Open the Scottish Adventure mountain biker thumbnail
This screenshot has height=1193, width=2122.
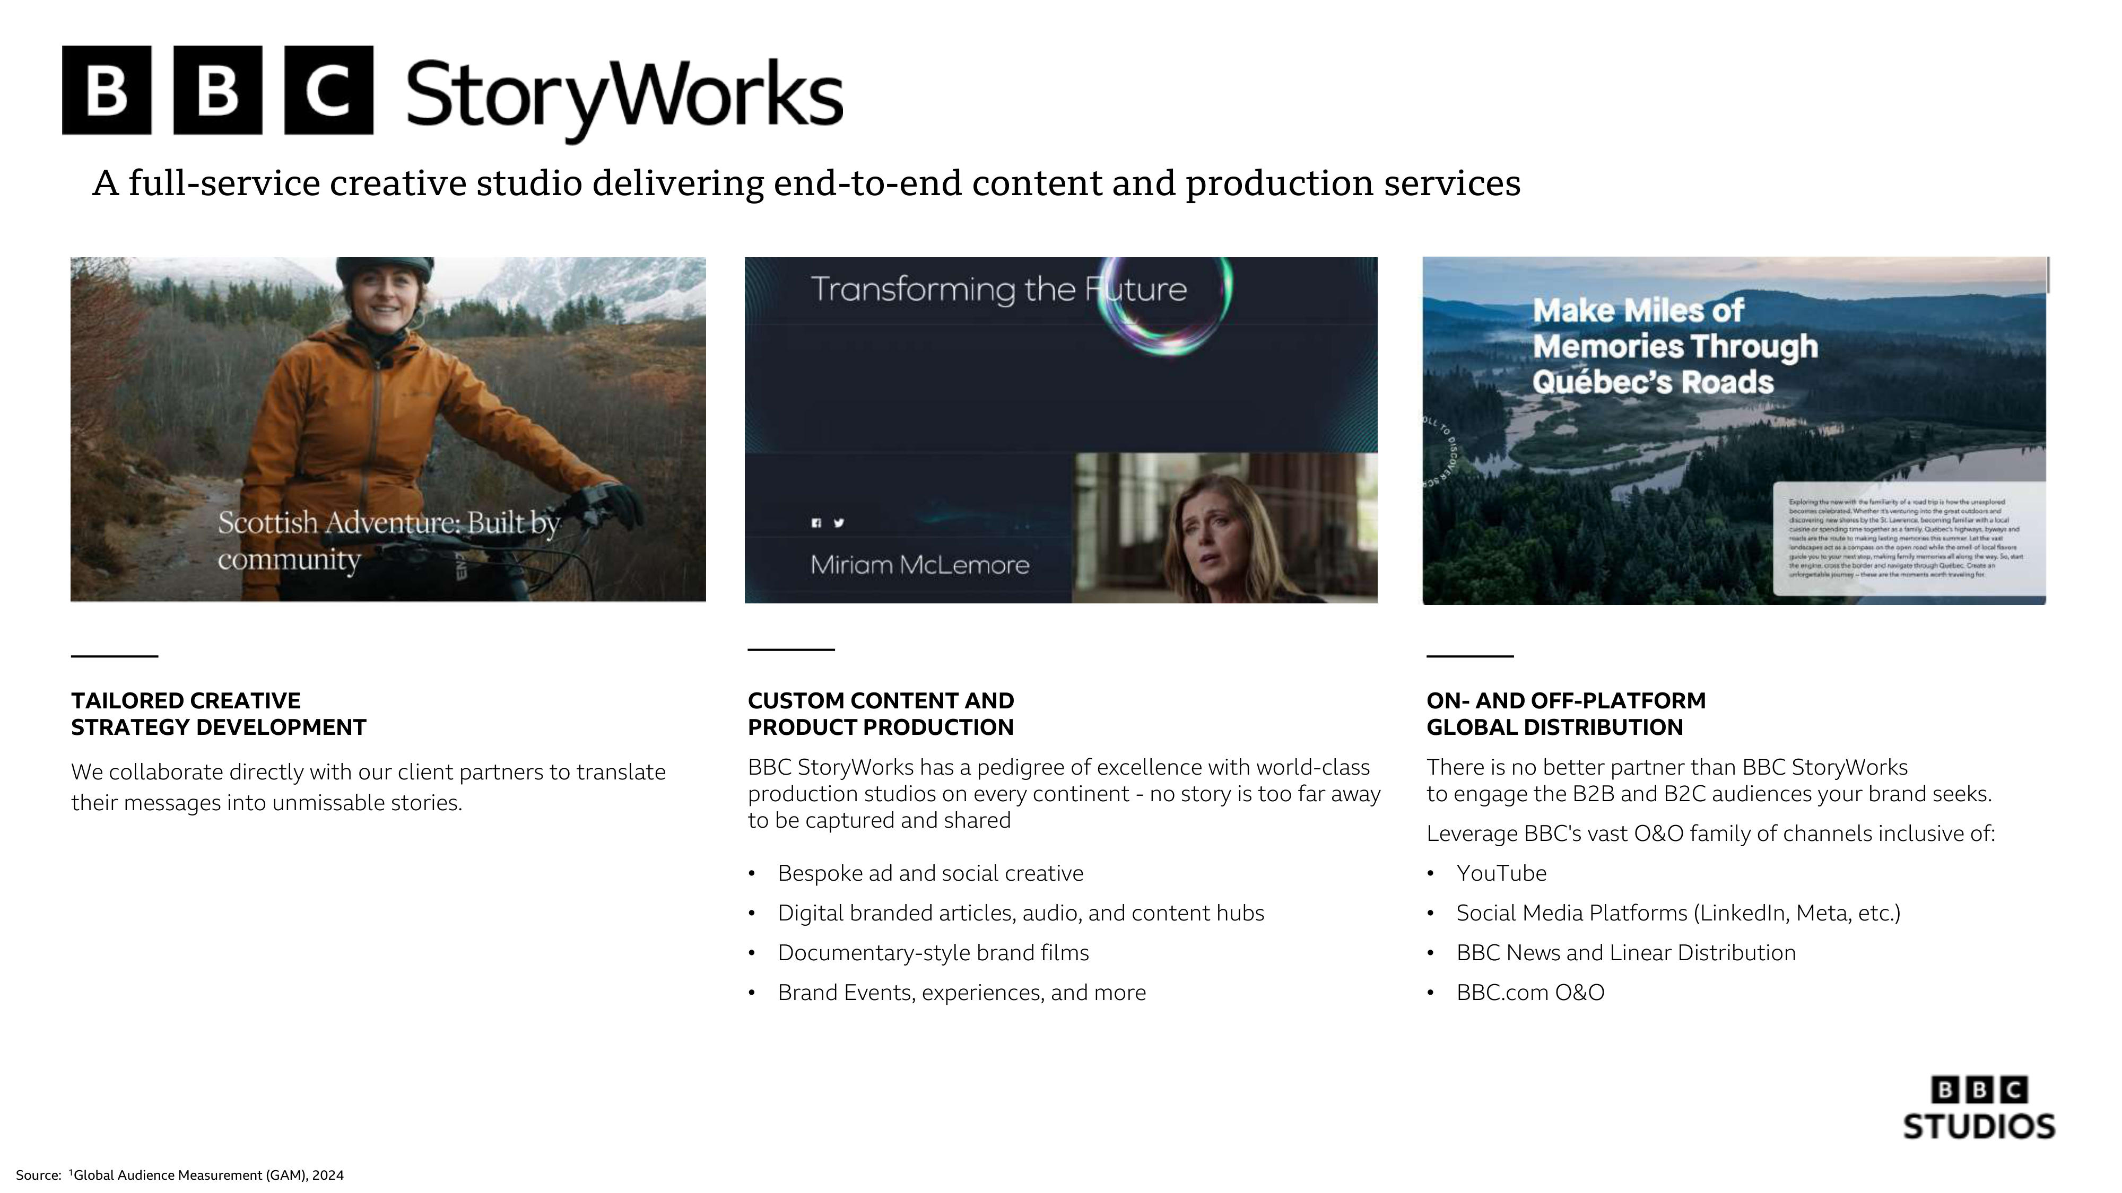(388, 429)
